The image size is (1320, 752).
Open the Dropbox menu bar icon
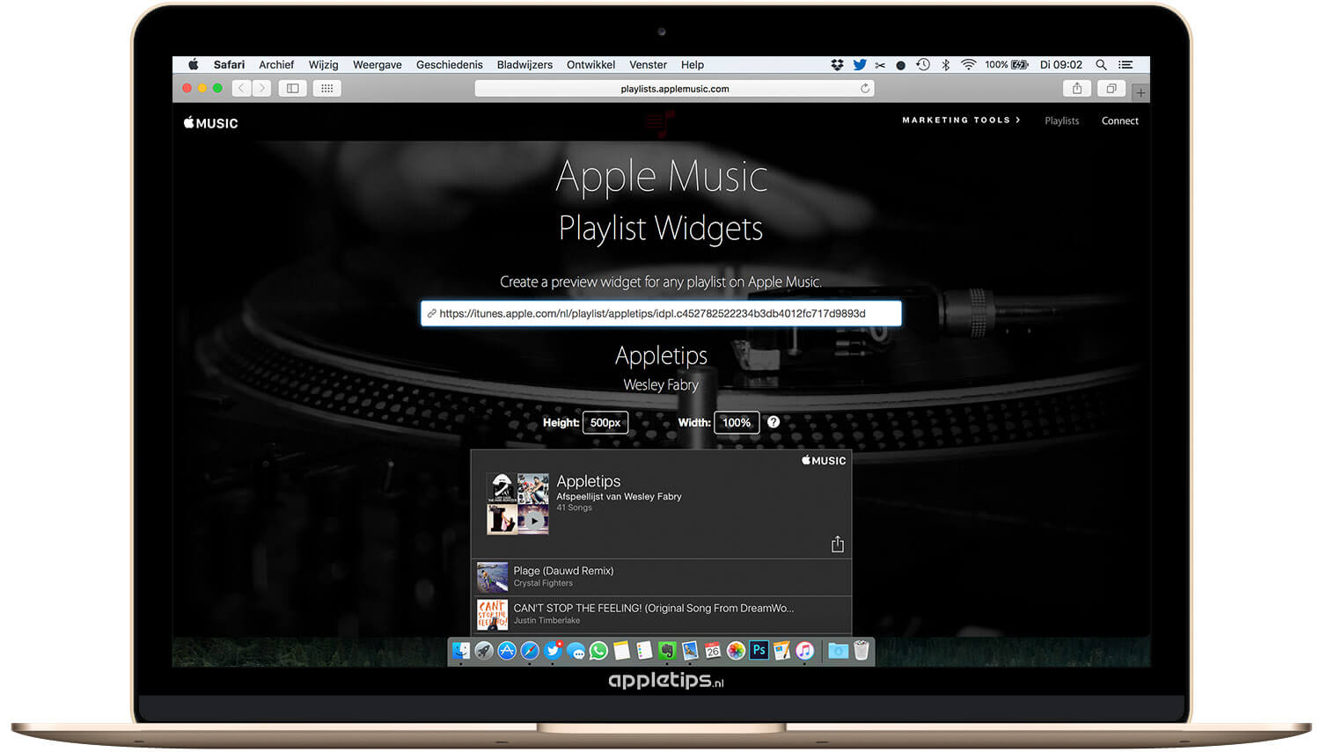[x=836, y=64]
